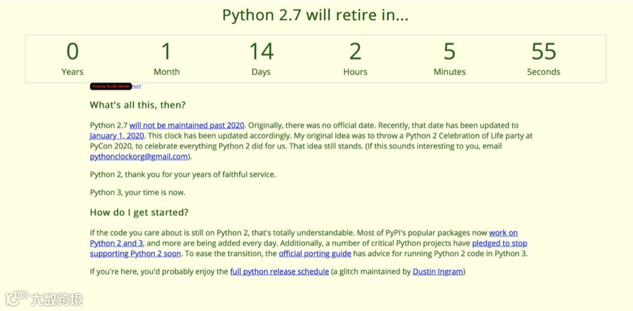Click the watermark logo icon at the bottom left
Screen dimensions: 633x311
click(16, 298)
